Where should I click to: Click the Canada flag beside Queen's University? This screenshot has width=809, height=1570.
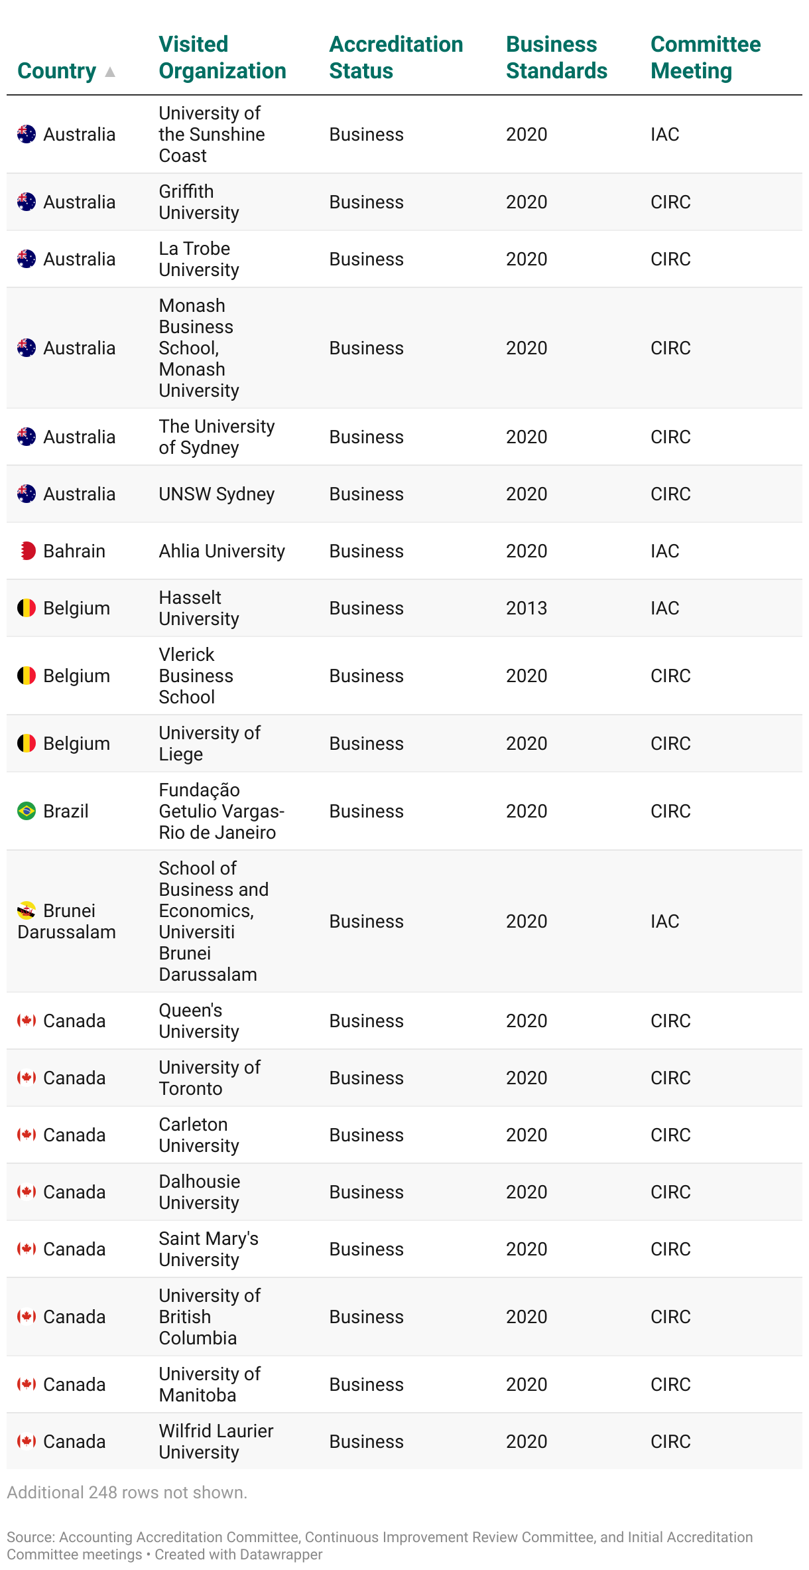[27, 1021]
